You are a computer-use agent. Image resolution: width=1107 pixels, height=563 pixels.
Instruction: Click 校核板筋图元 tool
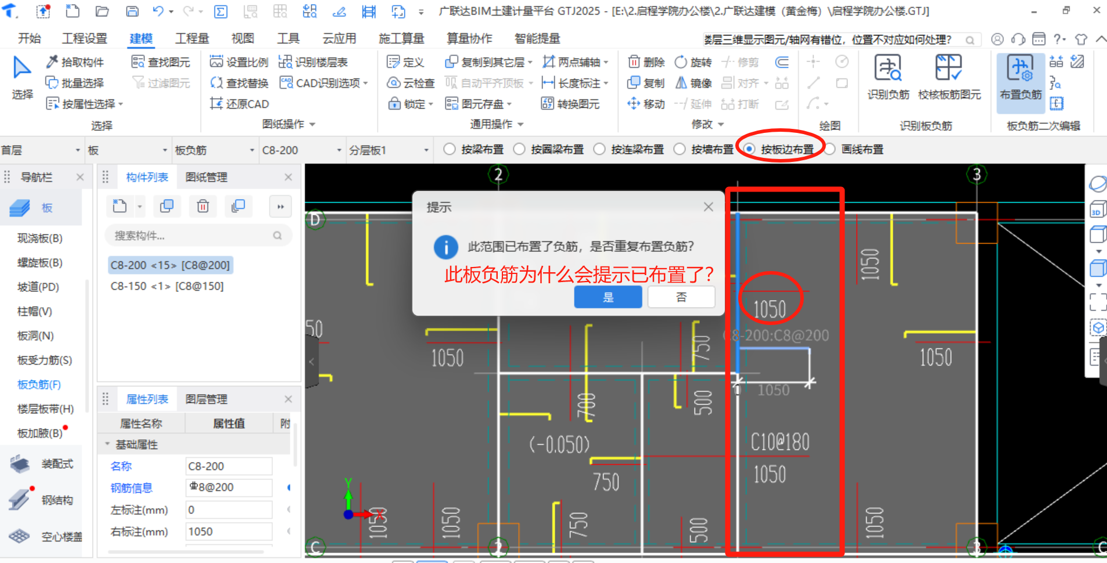click(x=949, y=78)
